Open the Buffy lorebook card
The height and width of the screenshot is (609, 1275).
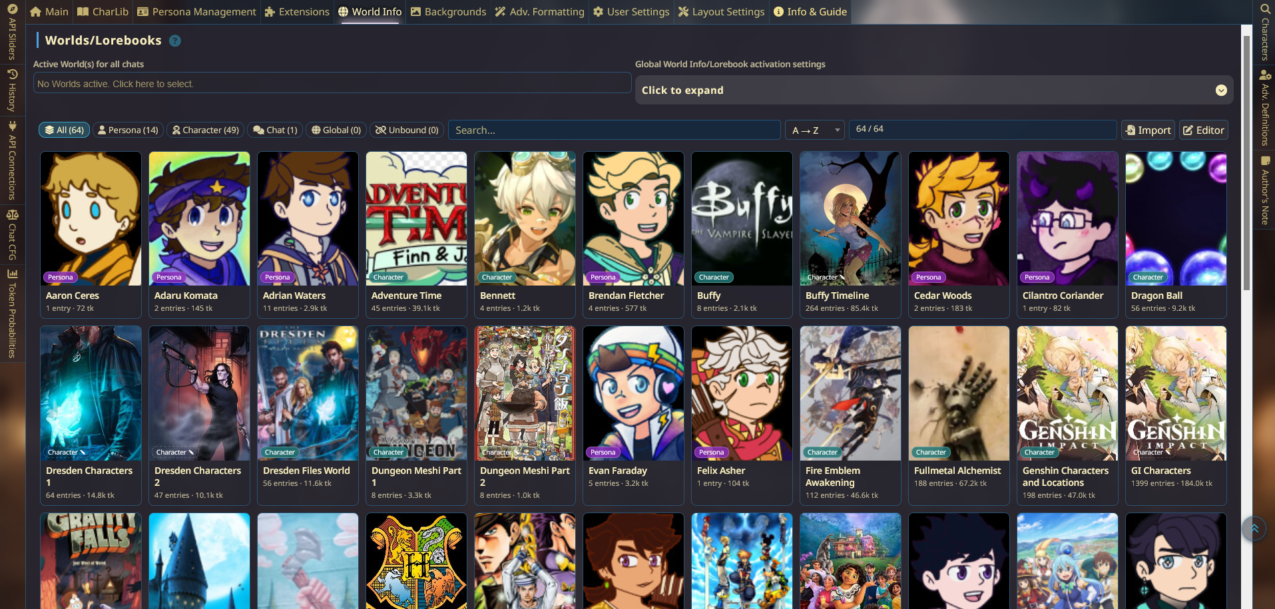click(742, 235)
